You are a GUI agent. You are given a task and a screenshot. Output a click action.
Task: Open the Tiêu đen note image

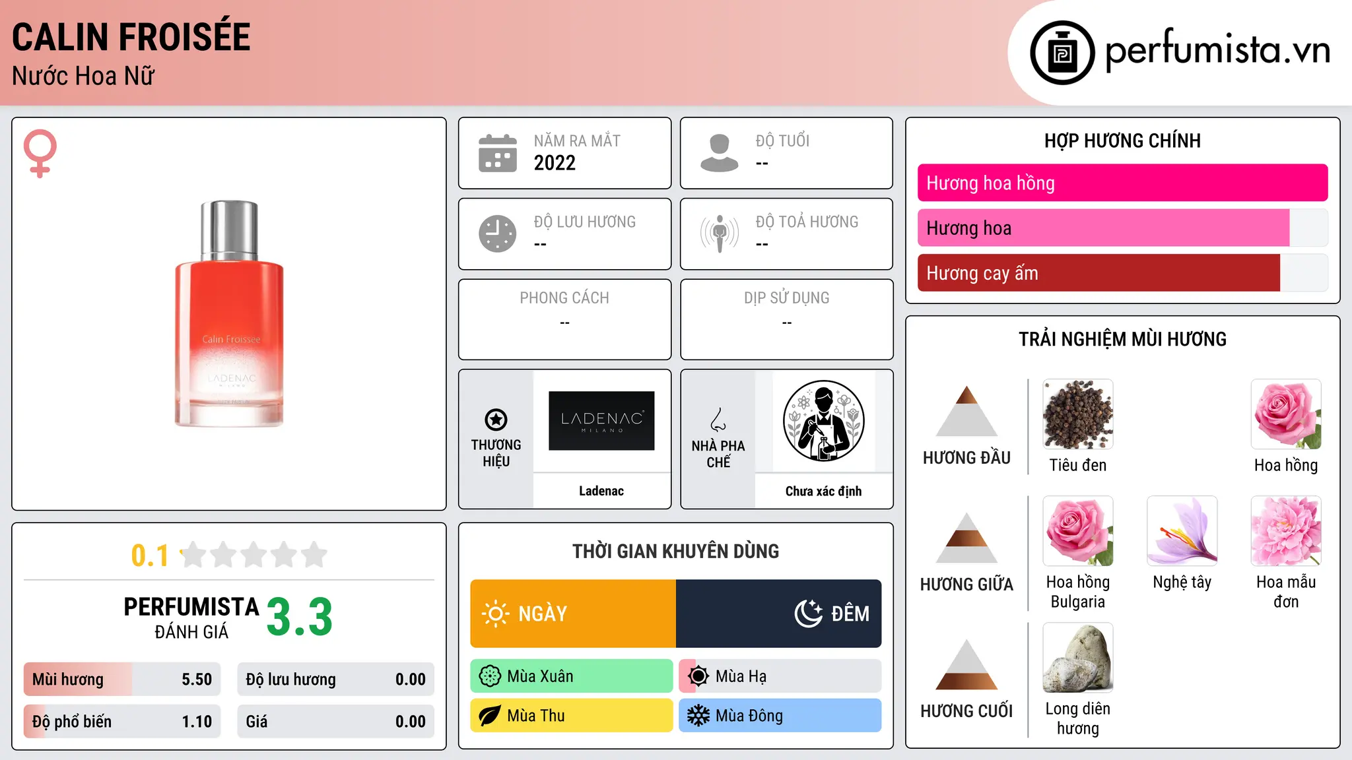1078,414
